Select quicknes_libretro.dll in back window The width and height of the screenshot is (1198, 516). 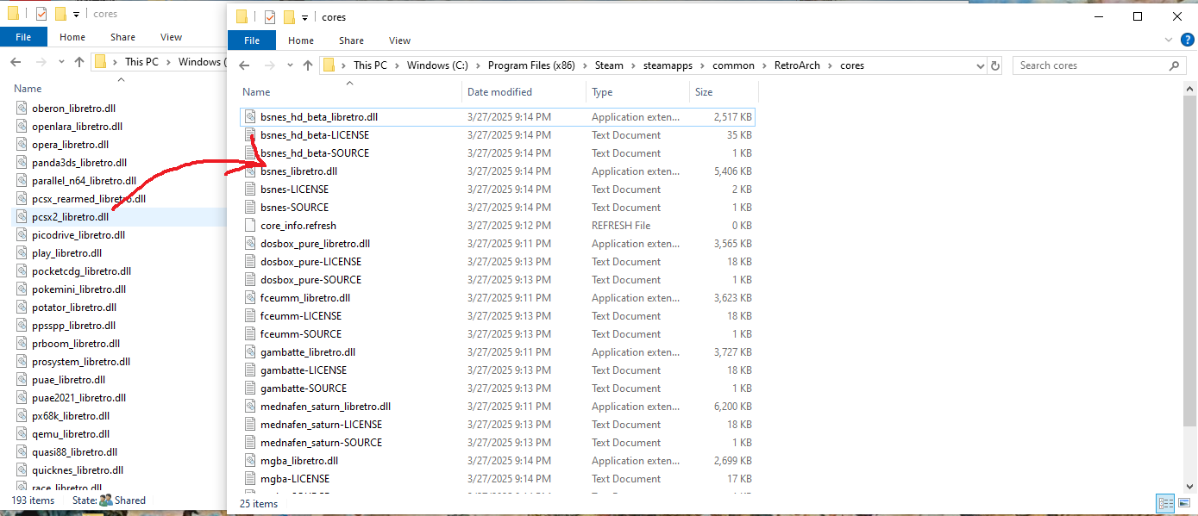point(78,470)
